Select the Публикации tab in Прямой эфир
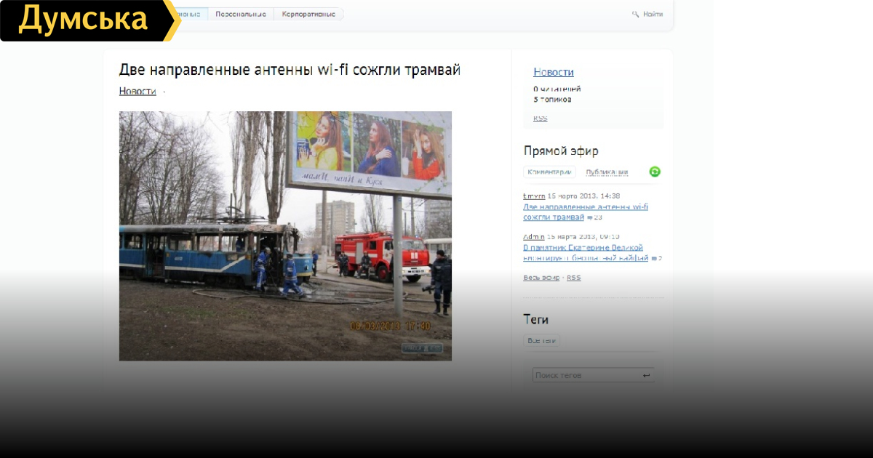Viewport: 873px width, 458px height. click(x=607, y=172)
